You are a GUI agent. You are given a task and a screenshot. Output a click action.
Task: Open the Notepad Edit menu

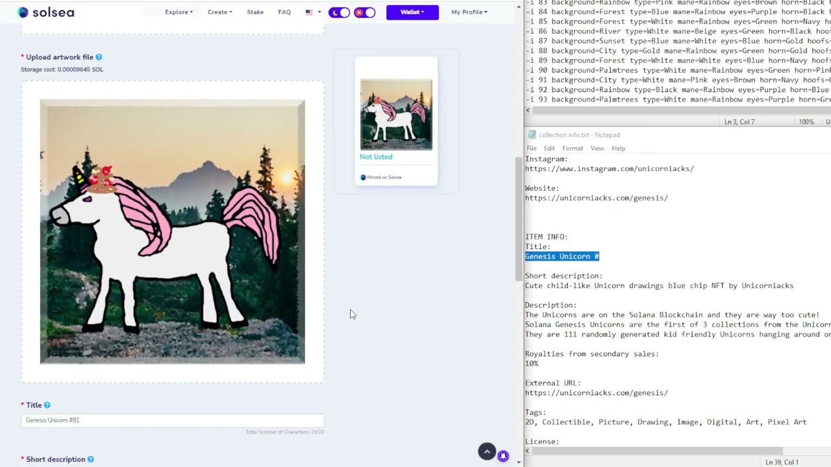point(549,149)
